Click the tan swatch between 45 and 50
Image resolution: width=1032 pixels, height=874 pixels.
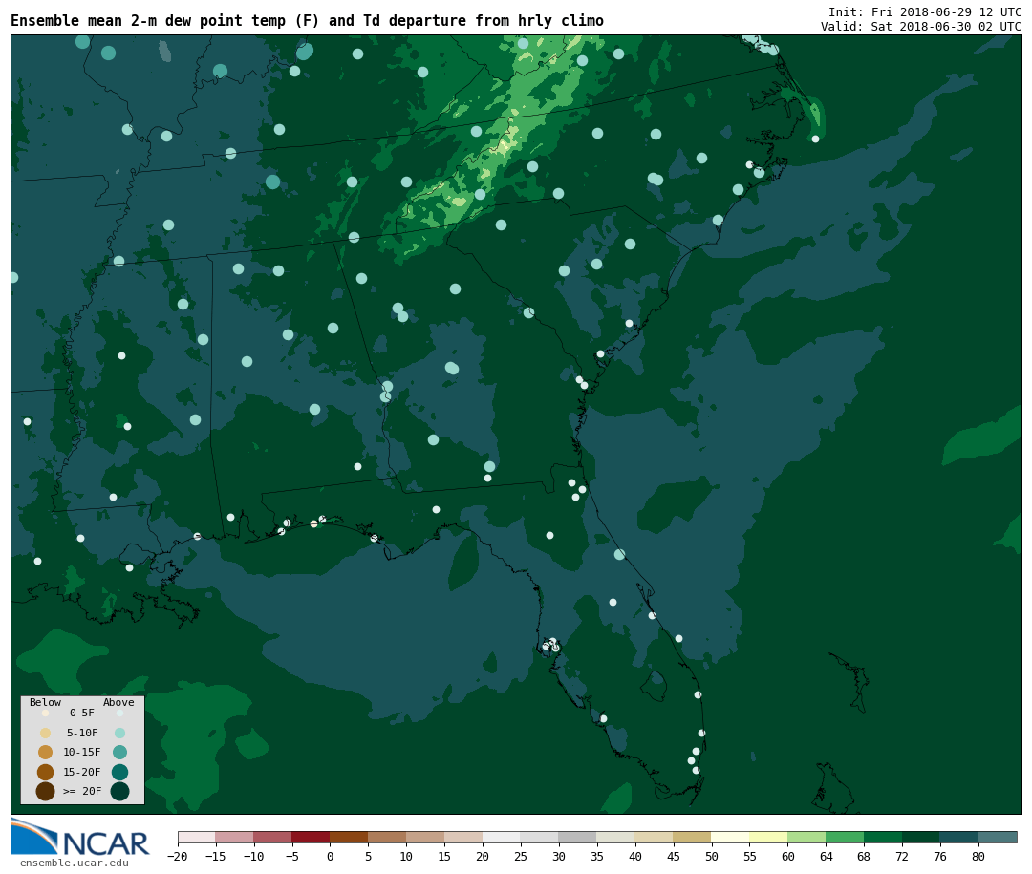pyautogui.click(x=692, y=838)
